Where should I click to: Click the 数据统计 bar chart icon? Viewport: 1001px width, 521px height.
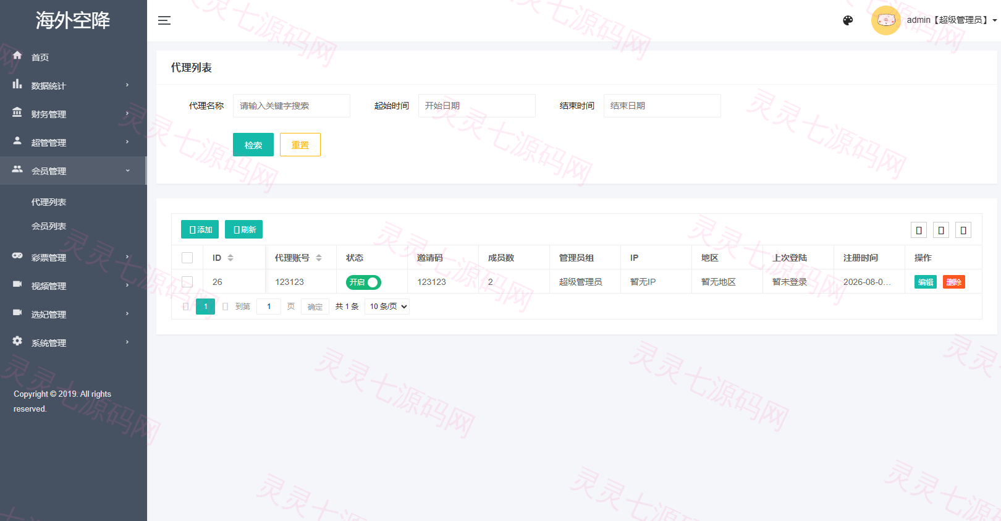point(17,84)
